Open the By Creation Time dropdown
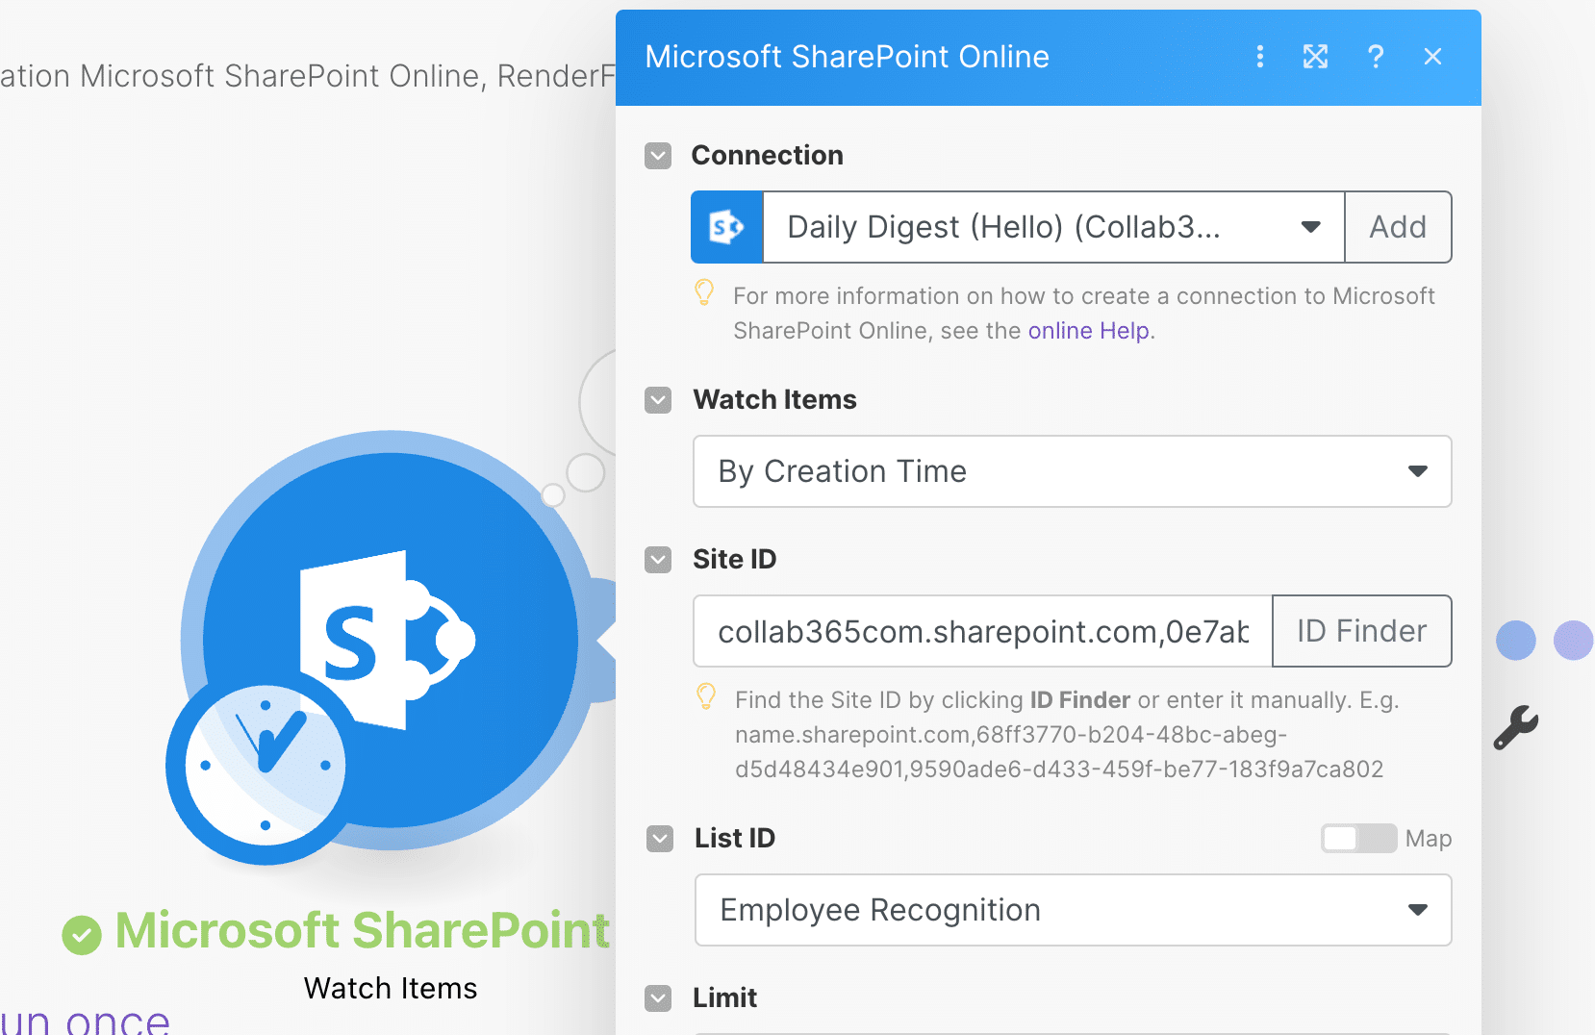Screen dimensions: 1595x1035 (x=1417, y=471)
